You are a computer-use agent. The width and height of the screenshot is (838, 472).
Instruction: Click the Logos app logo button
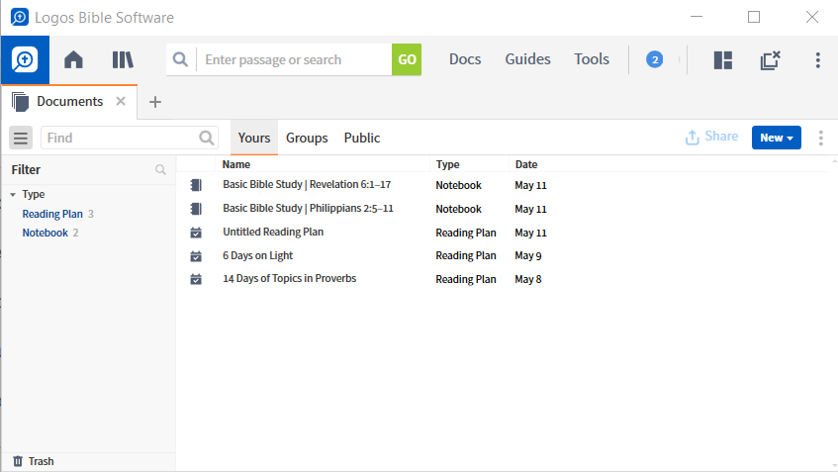pos(25,60)
